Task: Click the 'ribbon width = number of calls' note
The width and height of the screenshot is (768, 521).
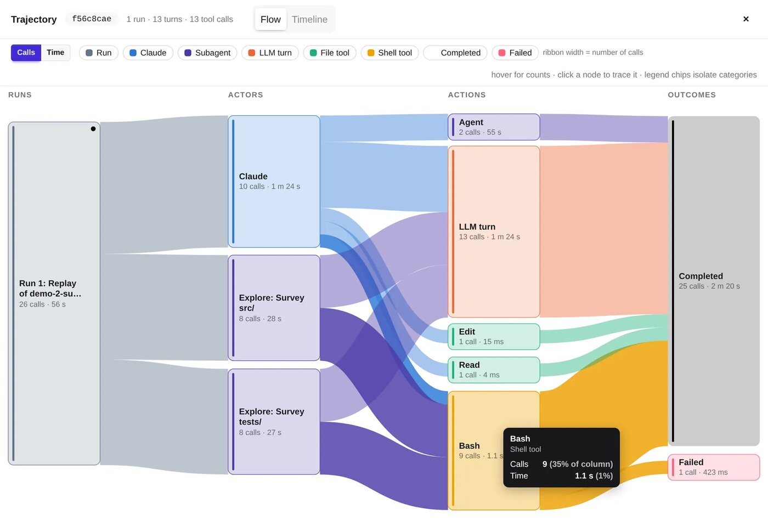Action: click(x=593, y=53)
